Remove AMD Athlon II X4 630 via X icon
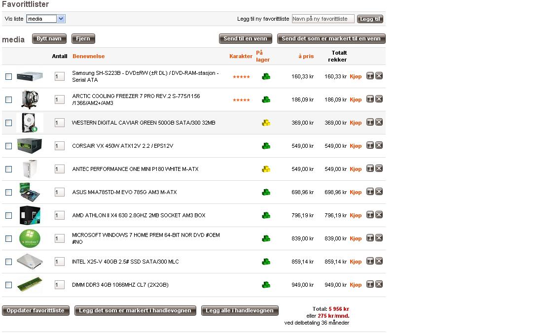544x333 pixels. (x=379, y=215)
